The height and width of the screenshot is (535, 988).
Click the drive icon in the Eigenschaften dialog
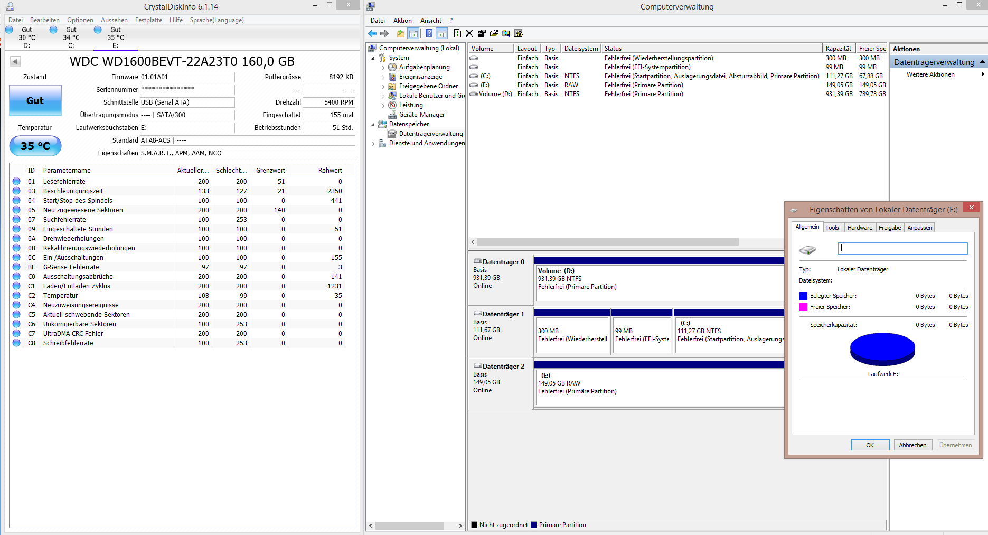[x=807, y=249]
